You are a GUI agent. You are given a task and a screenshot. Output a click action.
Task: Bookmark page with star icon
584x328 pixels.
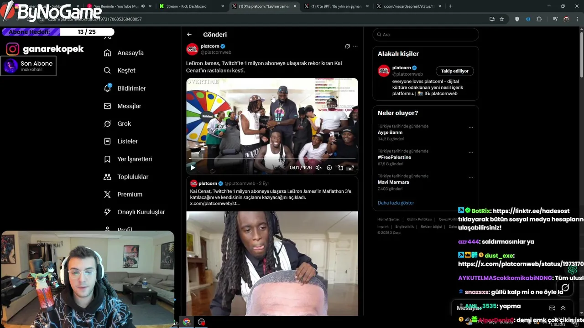(x=502, y=19)
